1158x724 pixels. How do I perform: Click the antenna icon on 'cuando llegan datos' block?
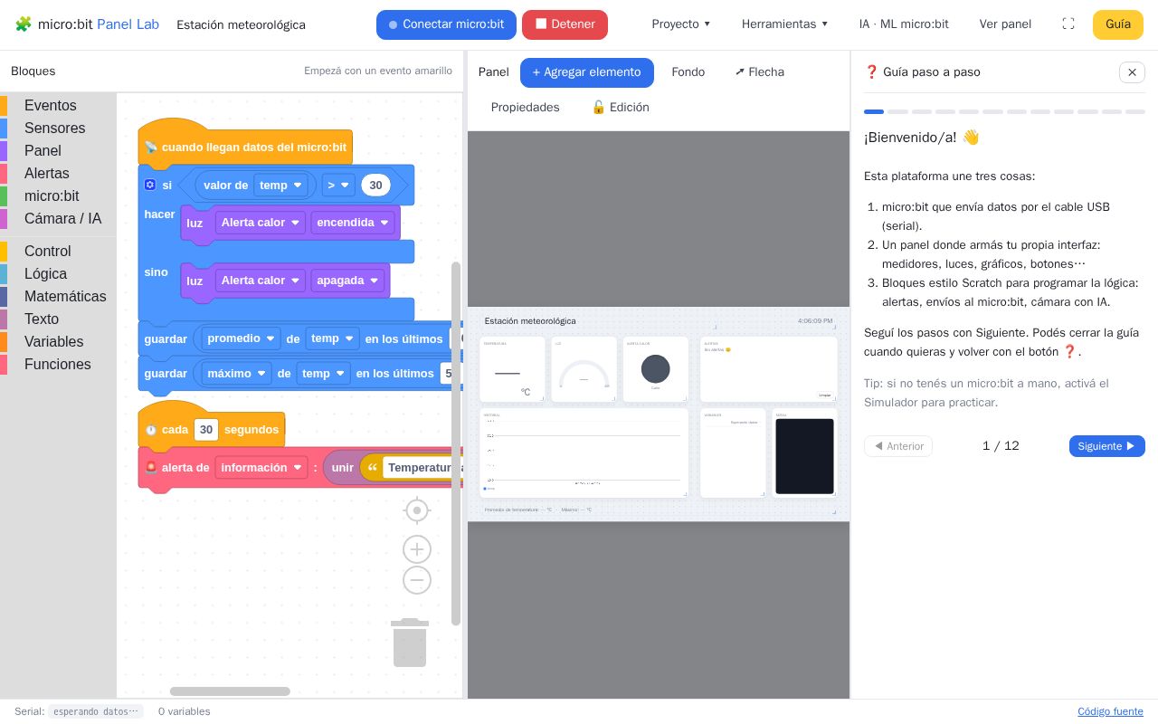pos(151,147)
